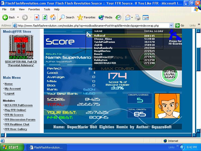This screenshot has height=151, width=201.
Task: Click the Try This Level Again button
Action: [x=169, y=74]
